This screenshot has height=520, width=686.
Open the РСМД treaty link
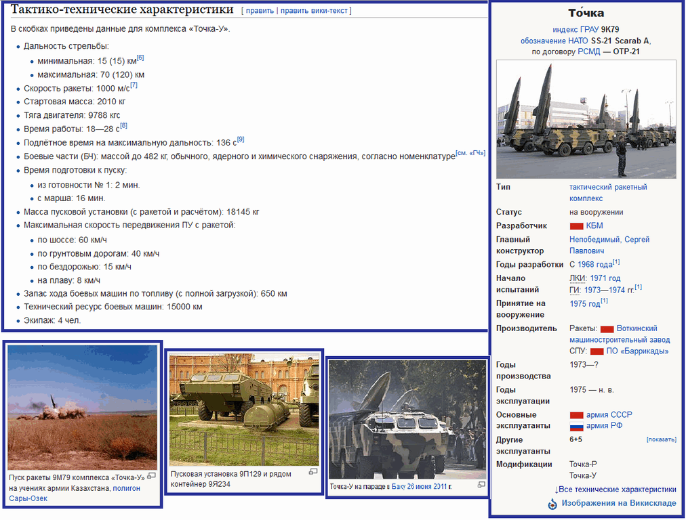(x=589, y=51)
